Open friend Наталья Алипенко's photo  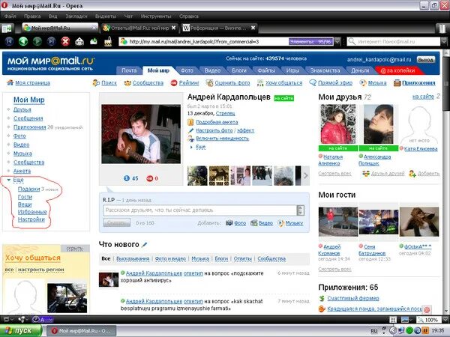(338, 124)
